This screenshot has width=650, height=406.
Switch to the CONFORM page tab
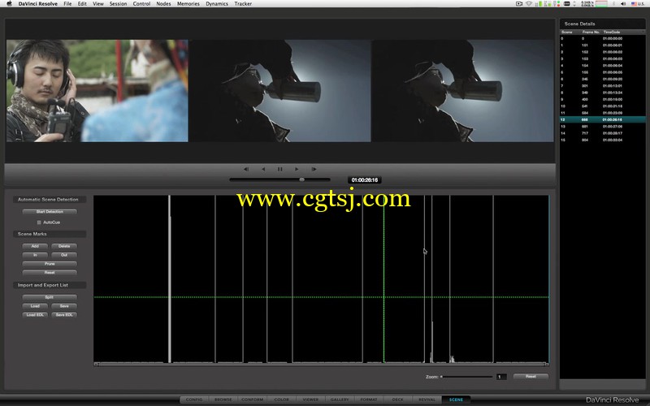pyautogui.click(x=252, y=400)
